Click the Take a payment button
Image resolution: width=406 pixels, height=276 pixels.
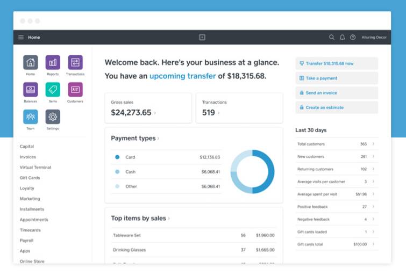pos(337,78)
